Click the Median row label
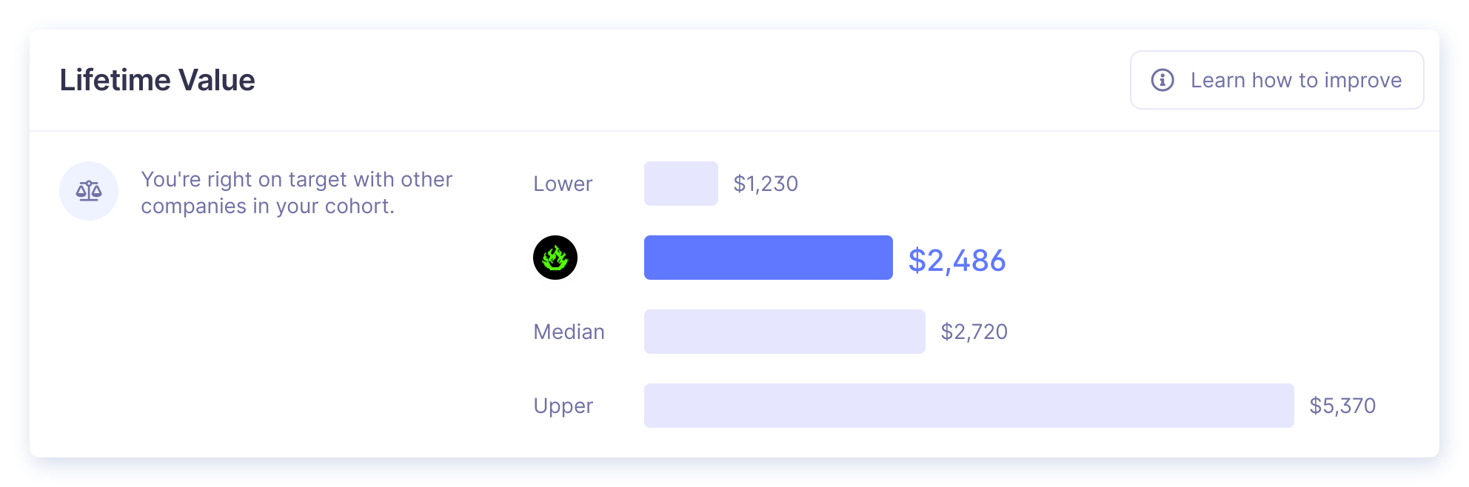Viewport: 1469px width, 487px height. pyautogui.click(x=569, y=332)
